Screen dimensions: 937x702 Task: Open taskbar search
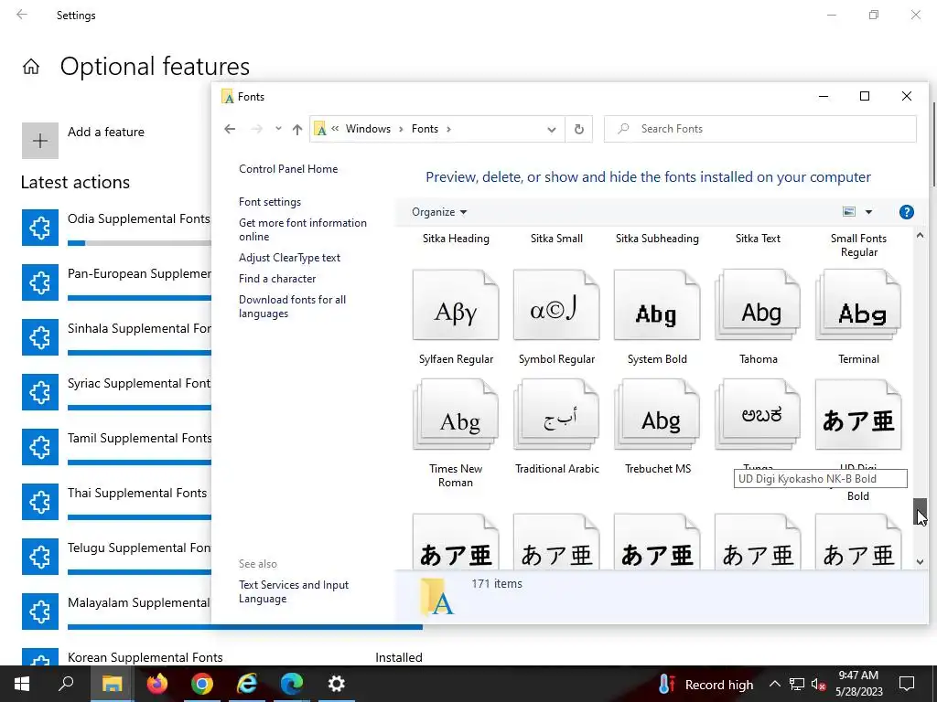coord(66,684)
